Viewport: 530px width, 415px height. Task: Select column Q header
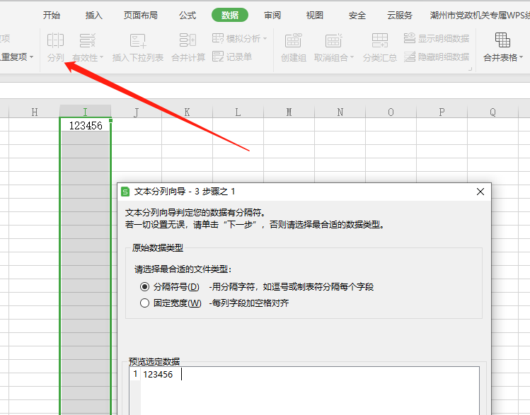[492, 112]
